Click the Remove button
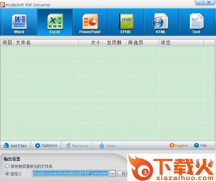 point(77,146)
